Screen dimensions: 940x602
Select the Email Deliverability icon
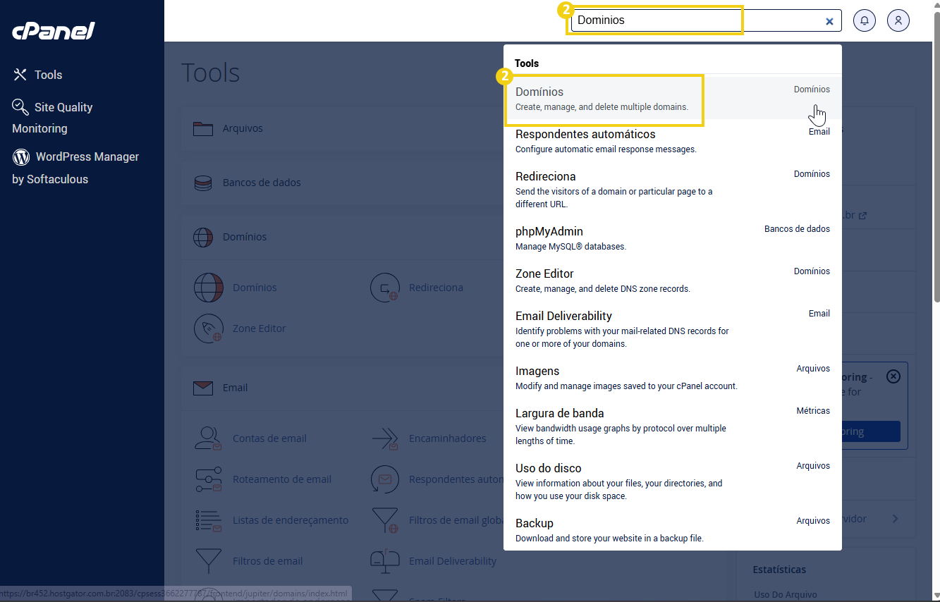[385, 560]
